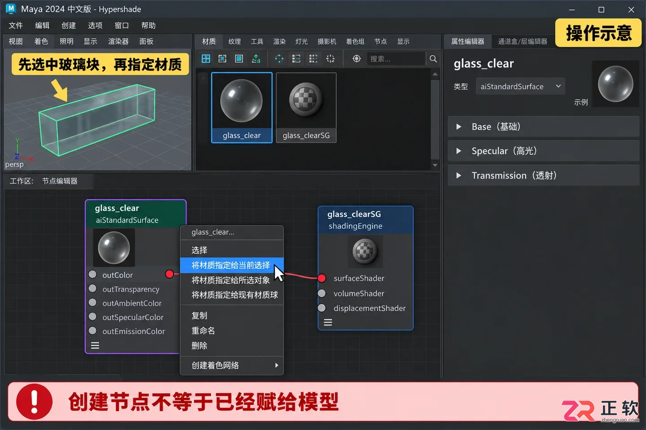The height and width of the screenshot is (430, 646).
Task: Click the grid-style connections icon
Action: [313, 59]
